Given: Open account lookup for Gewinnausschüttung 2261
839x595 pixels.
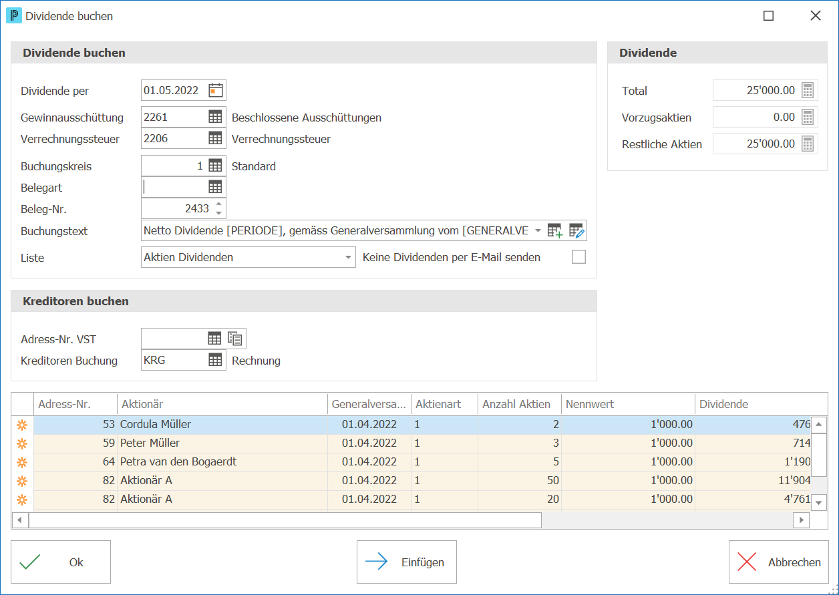Looking at the screenshot, I should click(215, 118).
